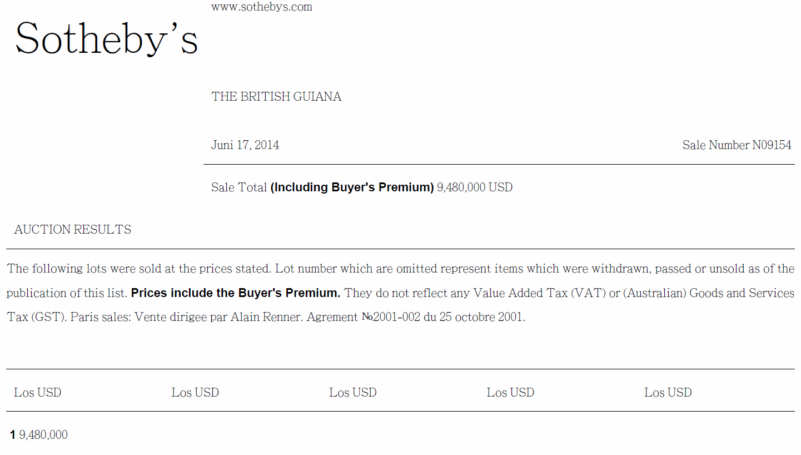The height and width of the screenshot is (455, 801).
Task: Click the Sotheby's logo heading
Action: tap(106, 38)
